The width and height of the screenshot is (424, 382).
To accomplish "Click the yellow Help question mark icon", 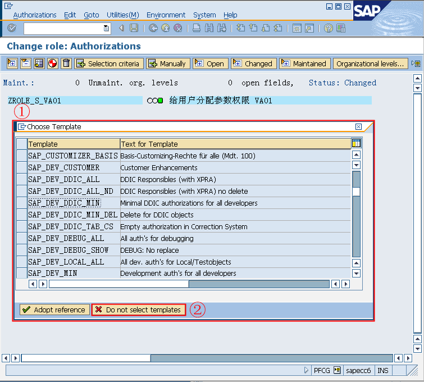I will tap(329, 28).
